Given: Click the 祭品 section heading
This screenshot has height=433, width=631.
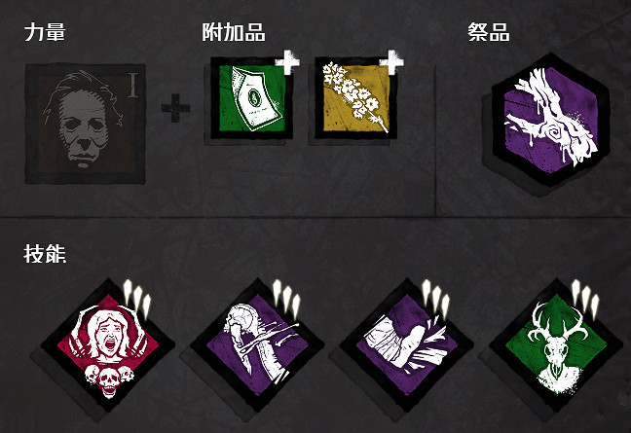Looking at the screenshot, I should tap(489, 32).
